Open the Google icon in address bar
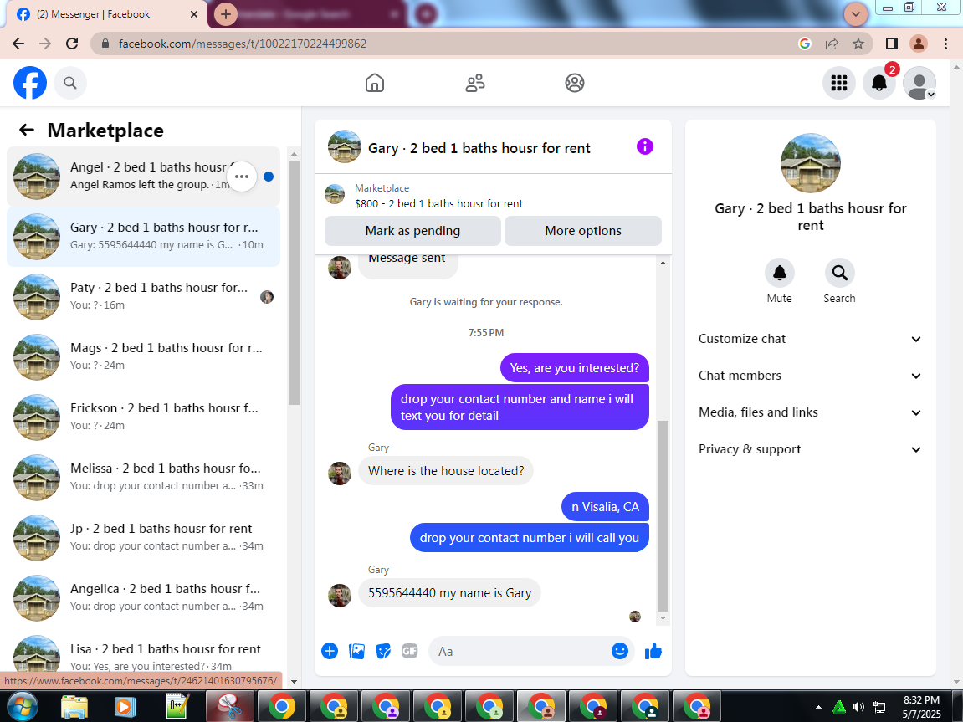963x722 pixels. (805, 44)
